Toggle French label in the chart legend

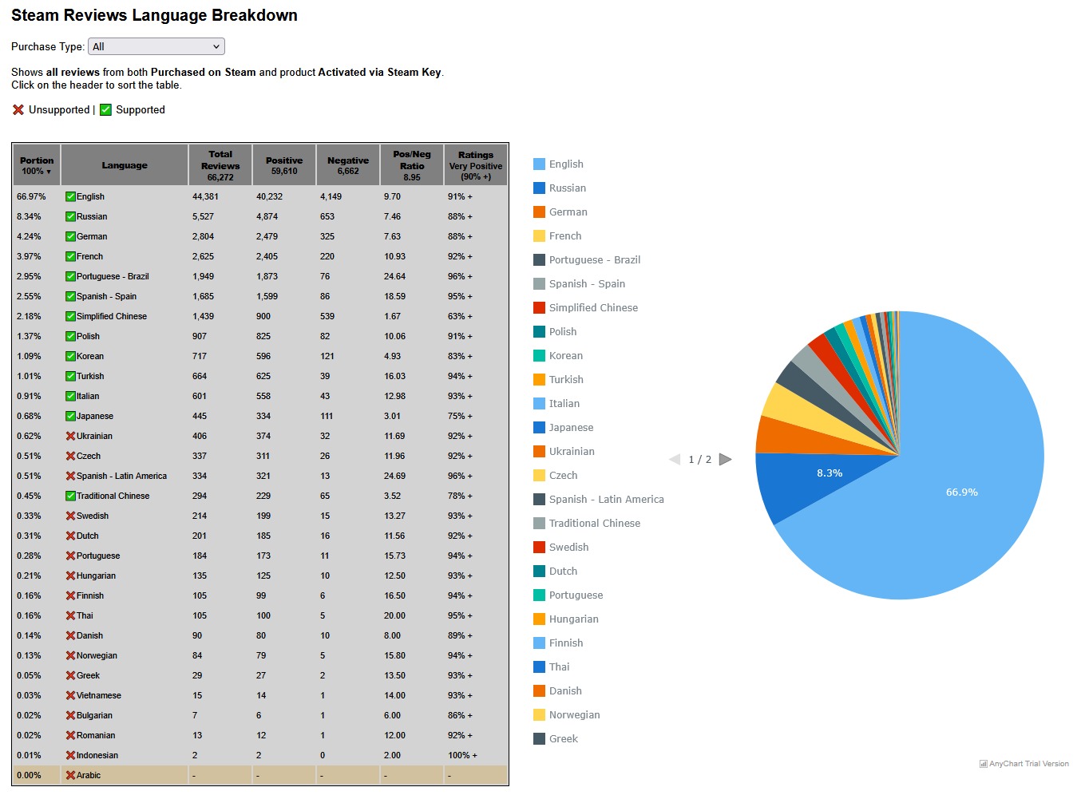[x=565, y=235]
